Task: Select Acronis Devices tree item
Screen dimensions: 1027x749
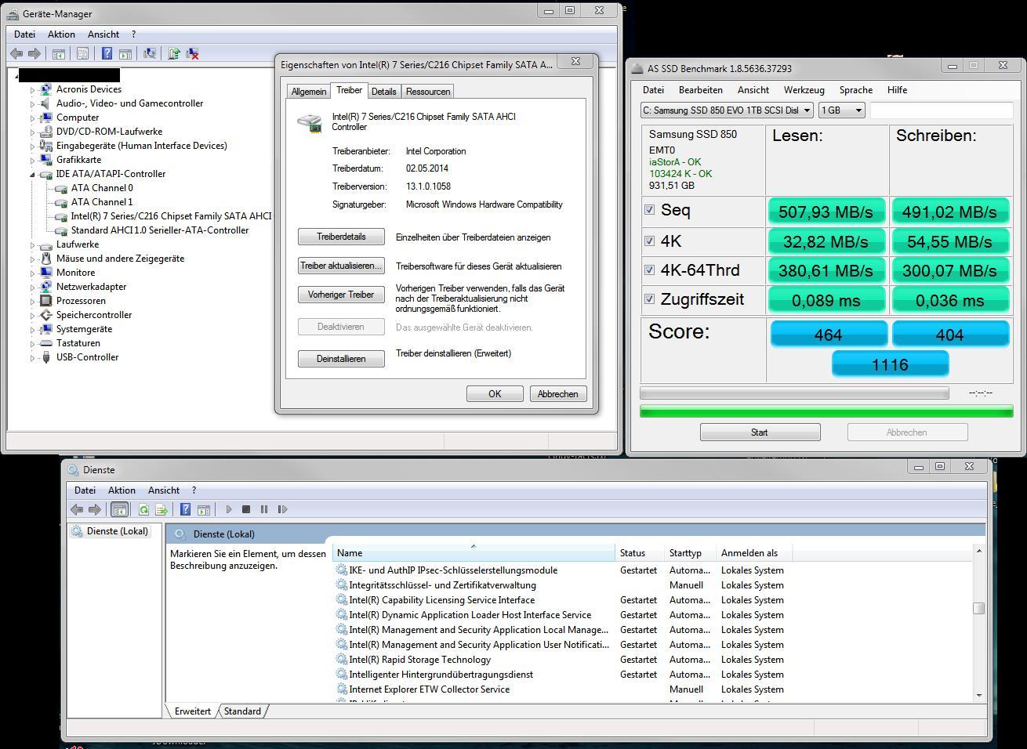Action: [x=89, y=89]
